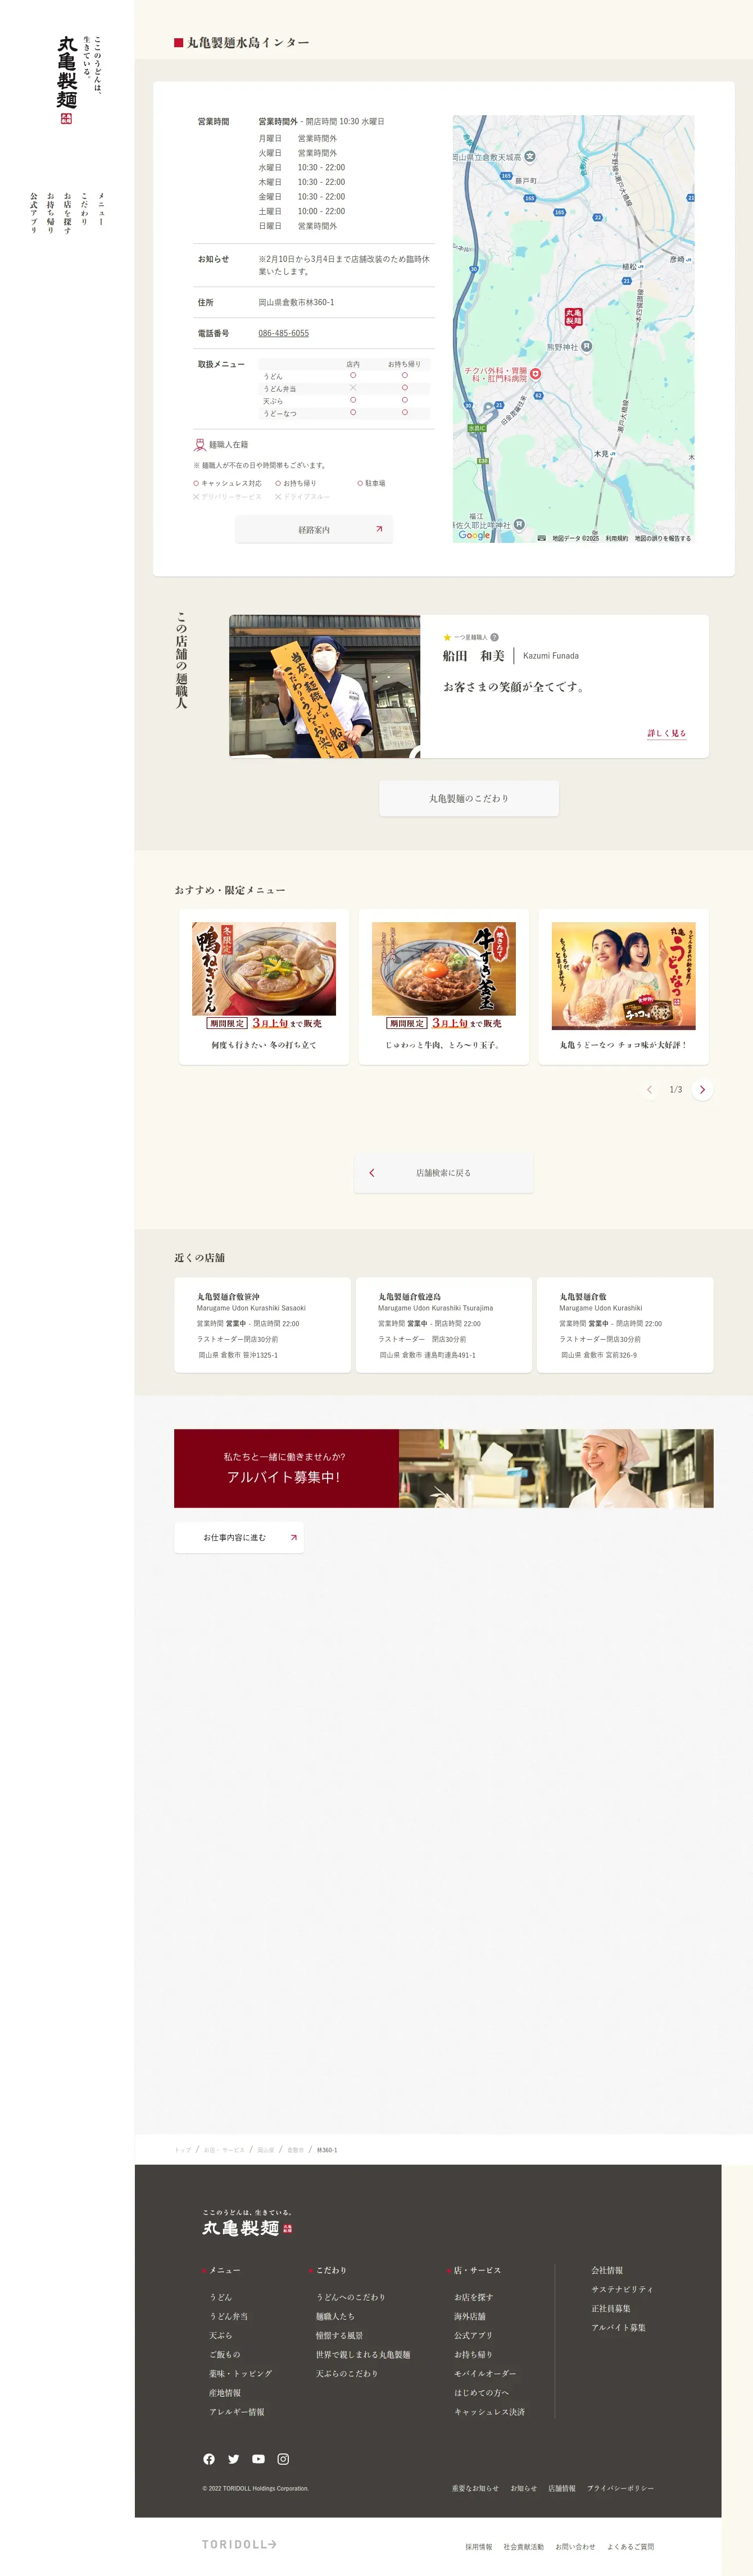This screenshot has height=2576, width=753.
Task: Open the Instagram icon in the footer
Action: point(283,2459)
